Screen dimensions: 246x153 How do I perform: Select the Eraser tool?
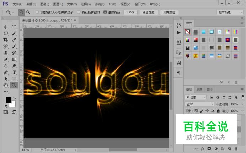coord(6,59)
